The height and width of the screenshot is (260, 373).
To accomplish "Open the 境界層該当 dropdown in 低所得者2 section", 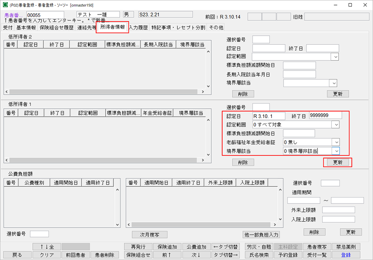I will 333,83.
